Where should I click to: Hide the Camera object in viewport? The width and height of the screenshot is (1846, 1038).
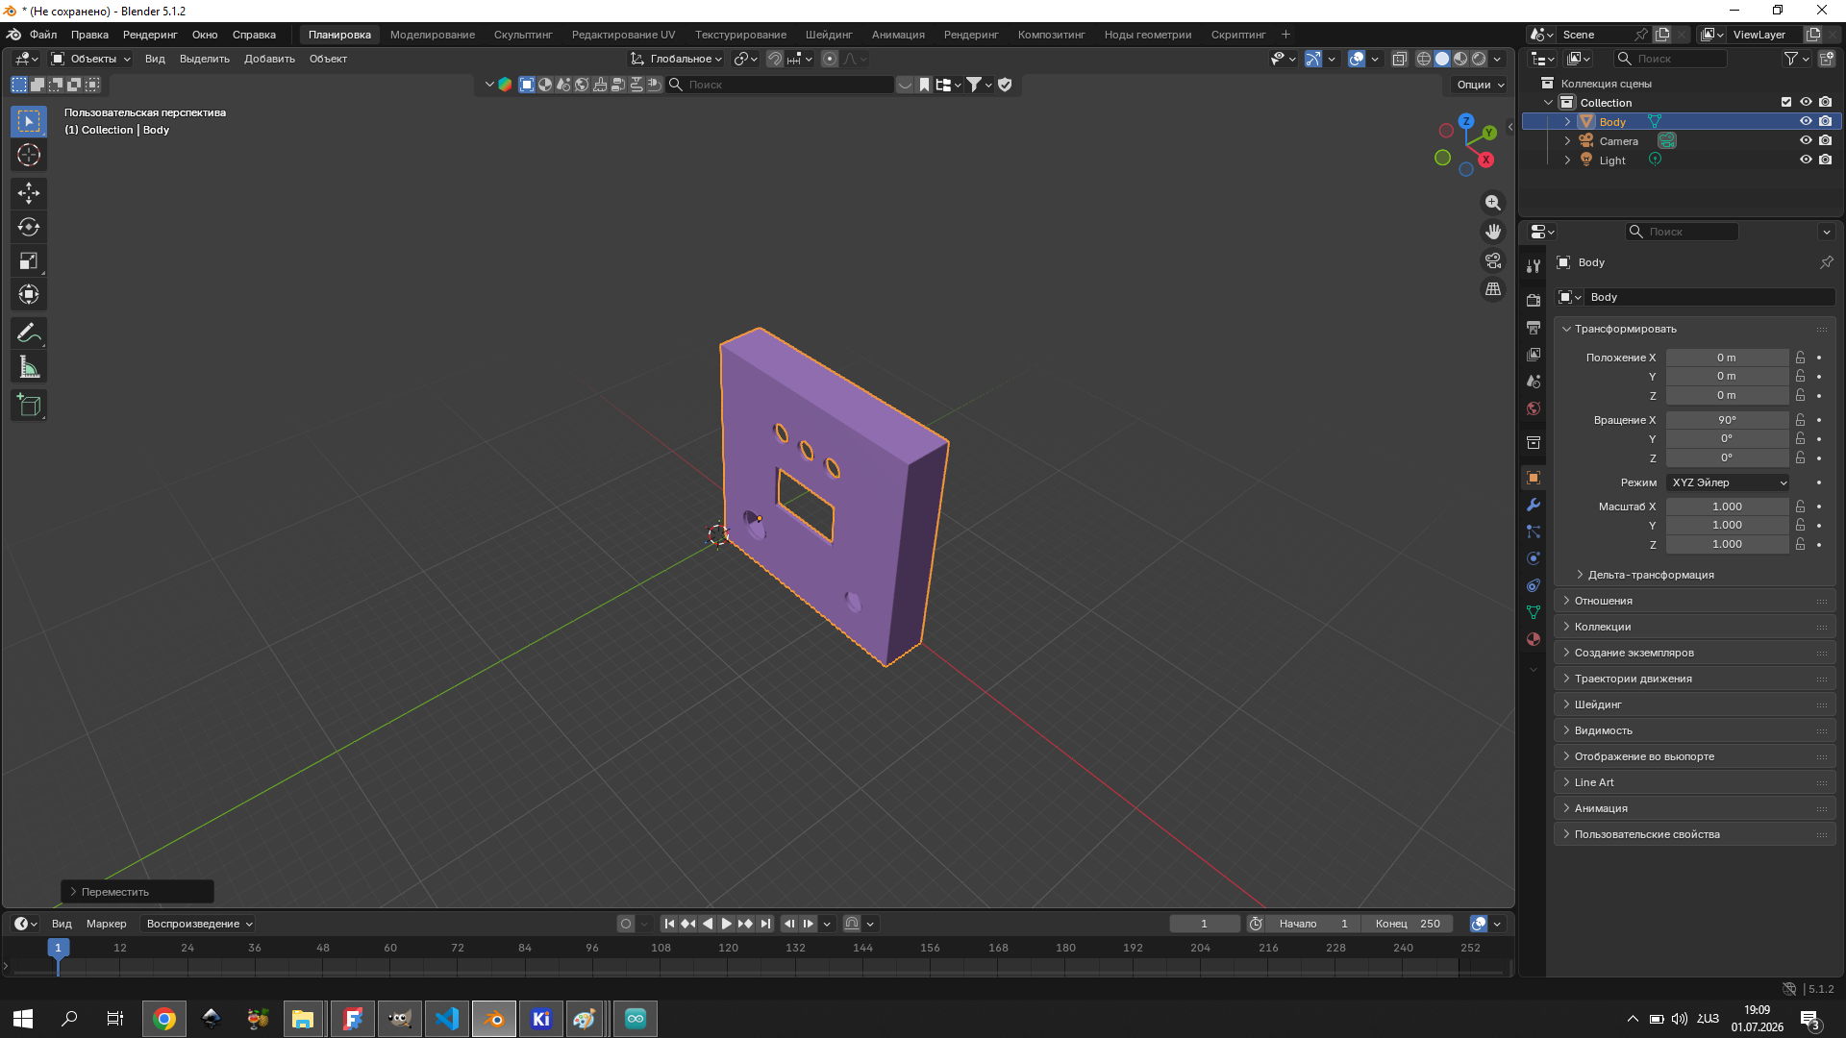point(1806,140)
